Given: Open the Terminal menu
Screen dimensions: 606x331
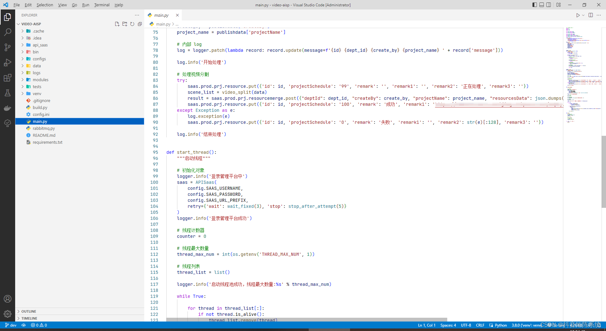Looking at the screenshot, I should pyautogui.click(x=102, y=5).
